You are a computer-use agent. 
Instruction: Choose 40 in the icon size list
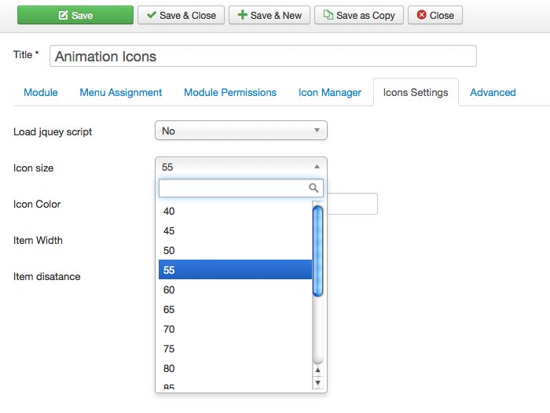[x=234, y=211]
